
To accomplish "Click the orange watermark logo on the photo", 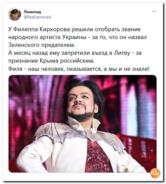I will tap(155, 173).
